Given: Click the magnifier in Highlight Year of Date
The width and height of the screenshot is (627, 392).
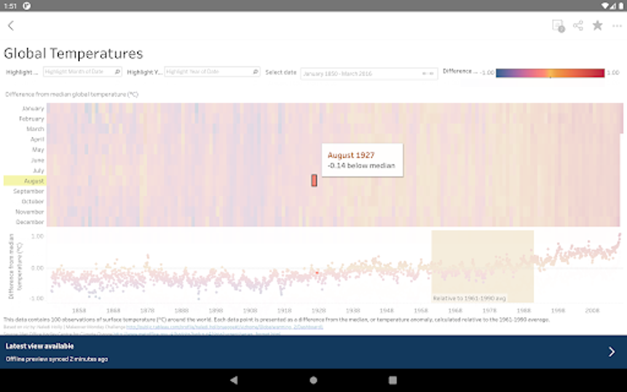Looking at the screenshot, I should point(255,71).
